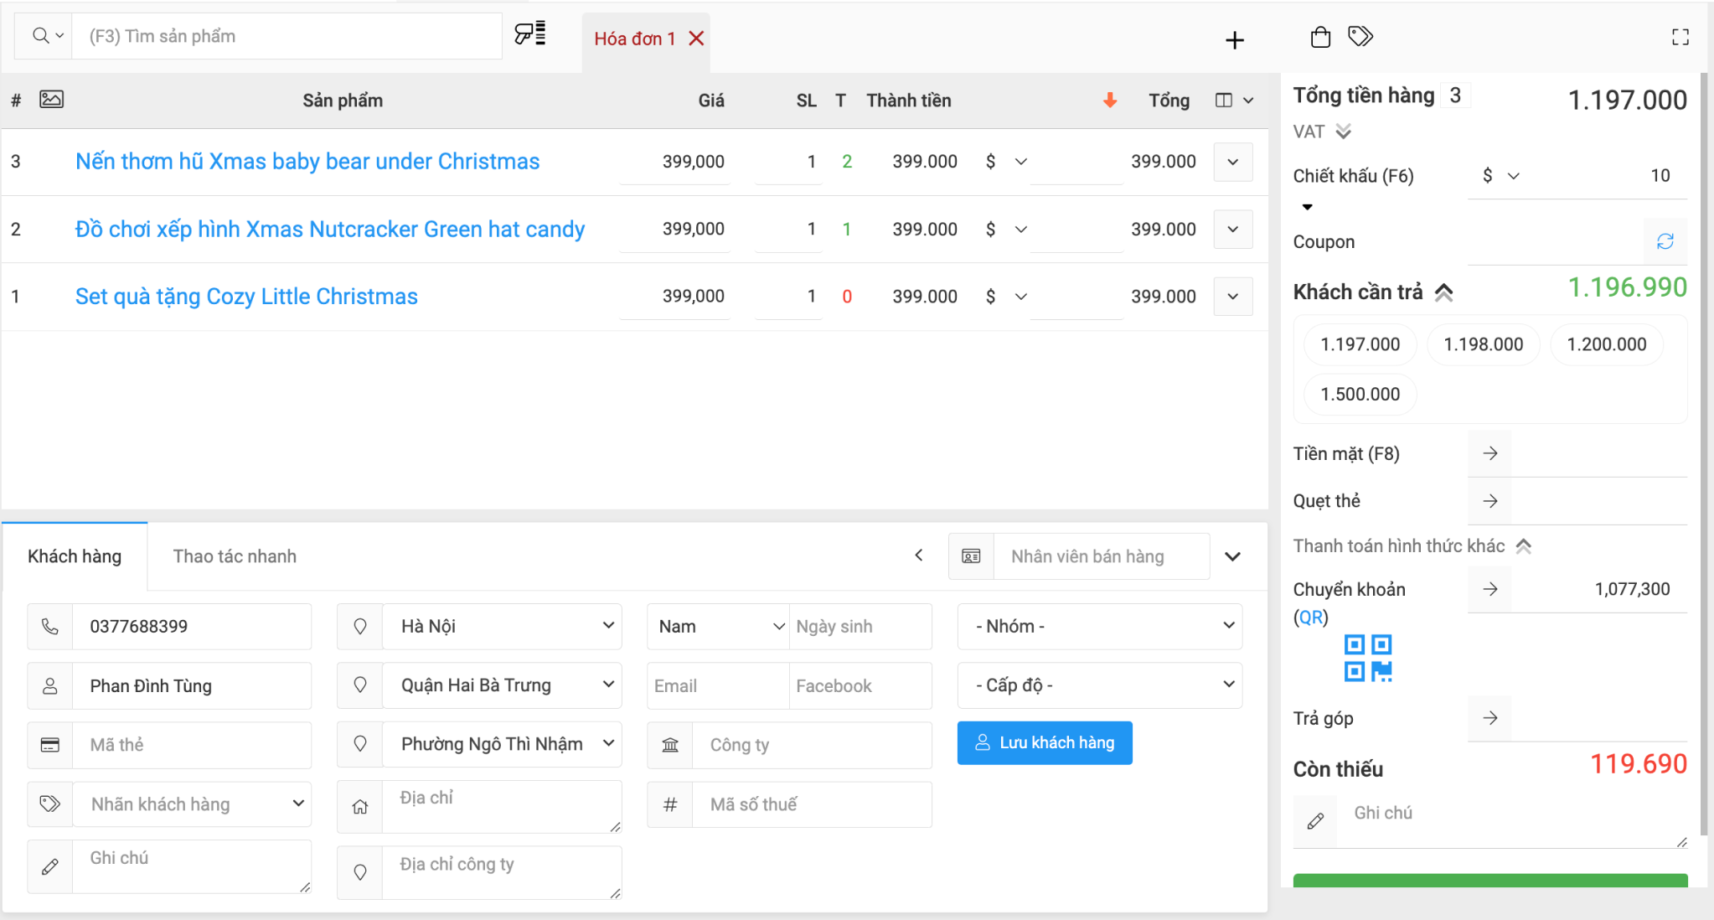Viewport: 1714px width, 920px height.
Task: Click the refresh/sync Coupon icon
Action: [1664, 240]
